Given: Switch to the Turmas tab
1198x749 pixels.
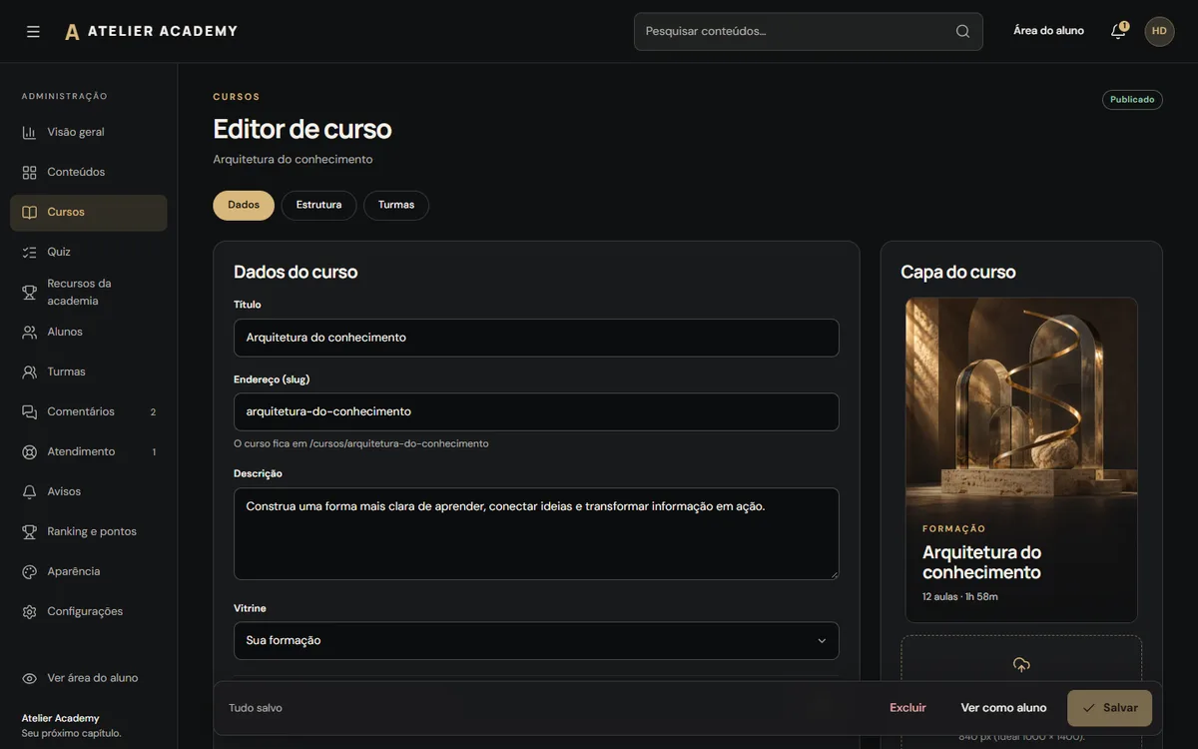Looking at the screenshot, I should (x=396, y=205).
